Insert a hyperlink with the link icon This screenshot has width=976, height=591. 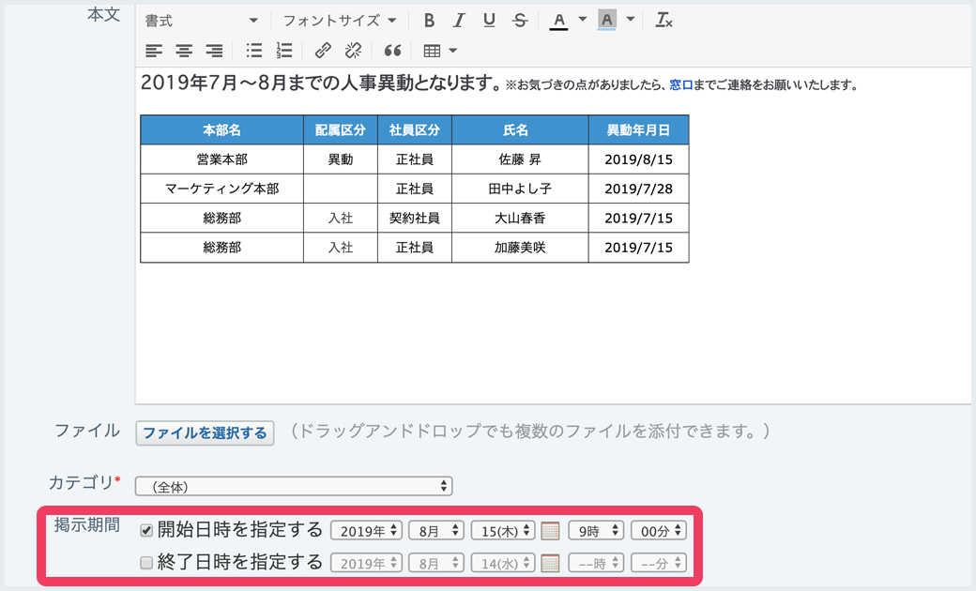[x=323, y=51]
